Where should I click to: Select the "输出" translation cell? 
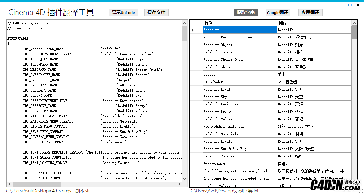[x=314, y=74]
